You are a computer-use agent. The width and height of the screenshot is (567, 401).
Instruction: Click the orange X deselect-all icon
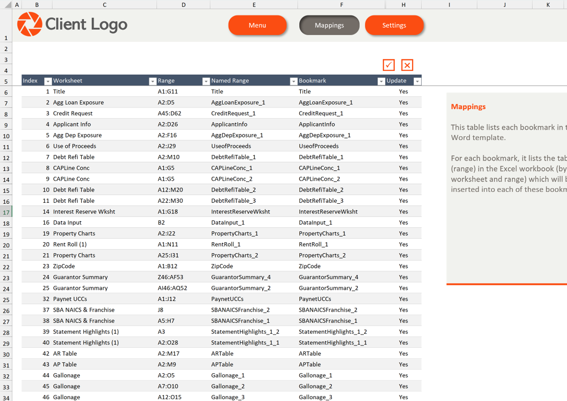(407, 65)
